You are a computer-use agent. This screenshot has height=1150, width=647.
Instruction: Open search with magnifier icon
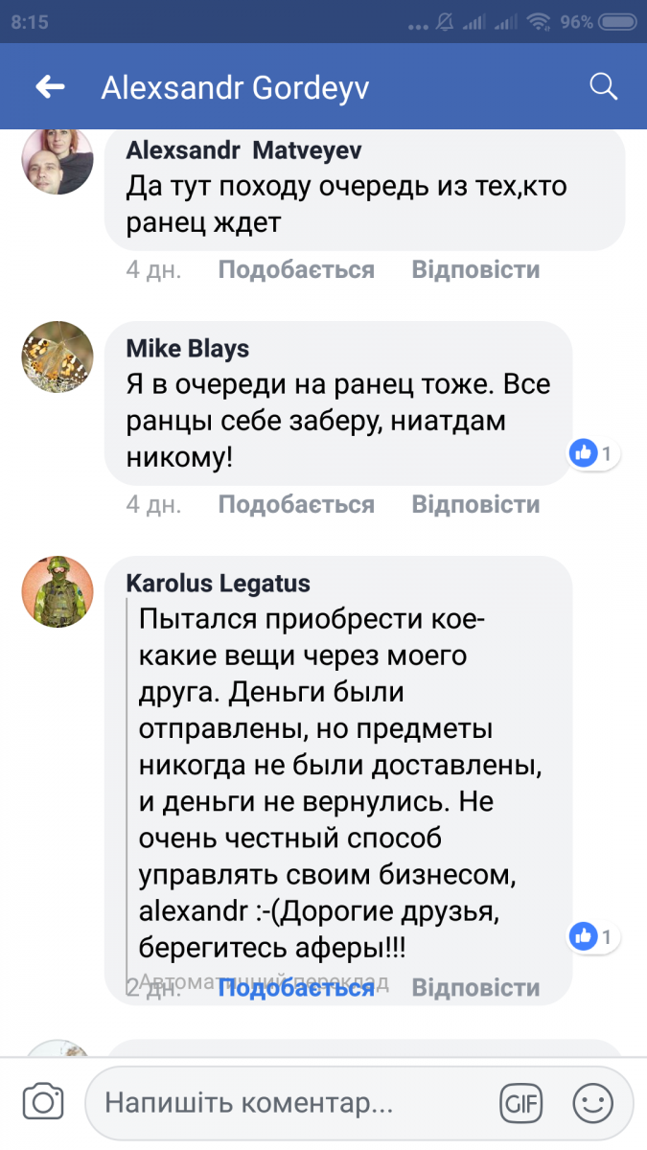[603, 87]
